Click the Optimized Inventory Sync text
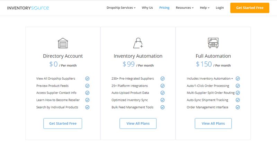The image size is (277, 149). tap(129, 100)
